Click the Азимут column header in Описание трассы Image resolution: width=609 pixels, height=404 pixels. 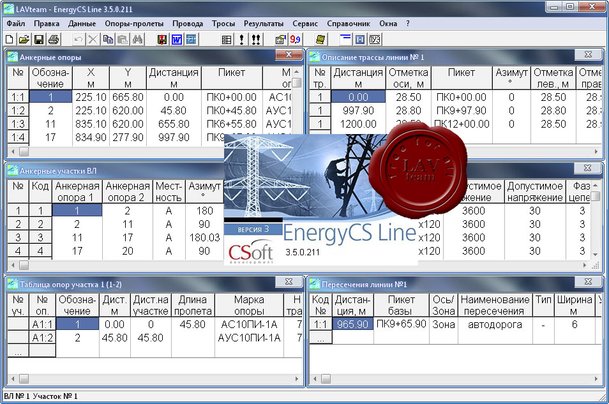pos(511,78)
